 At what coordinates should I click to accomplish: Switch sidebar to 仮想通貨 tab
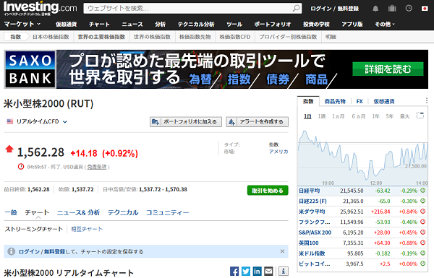384,101
